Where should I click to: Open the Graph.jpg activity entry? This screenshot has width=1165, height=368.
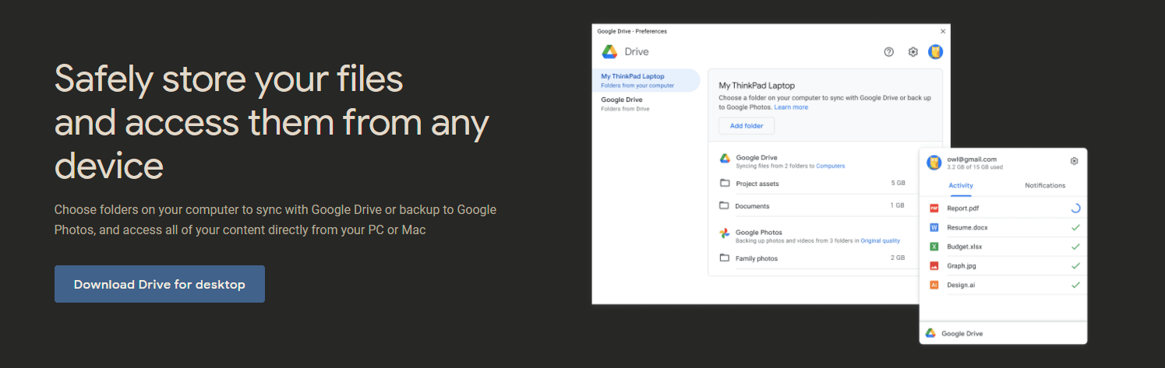click(1004, 266)
